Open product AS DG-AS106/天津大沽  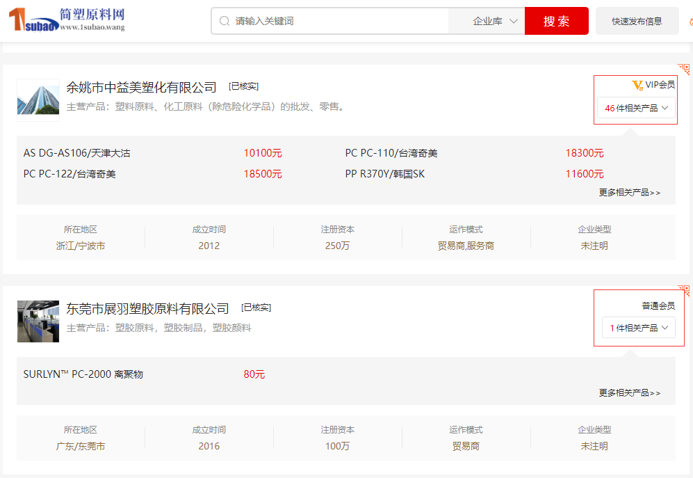tap(77, 153)
